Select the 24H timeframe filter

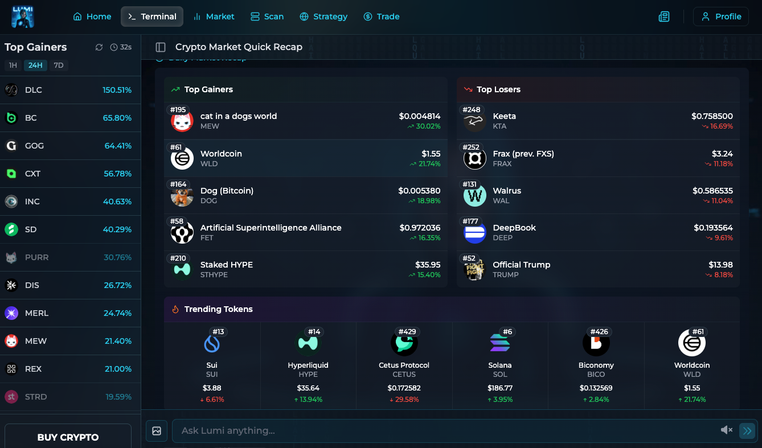(35, 65)
